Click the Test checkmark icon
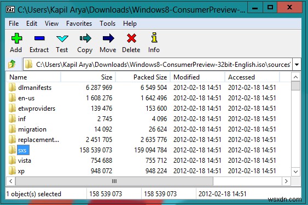Screen dimensions: 308x205 point(62,38)
